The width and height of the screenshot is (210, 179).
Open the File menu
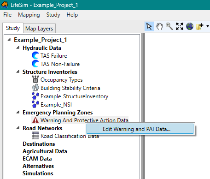point(7,15)
